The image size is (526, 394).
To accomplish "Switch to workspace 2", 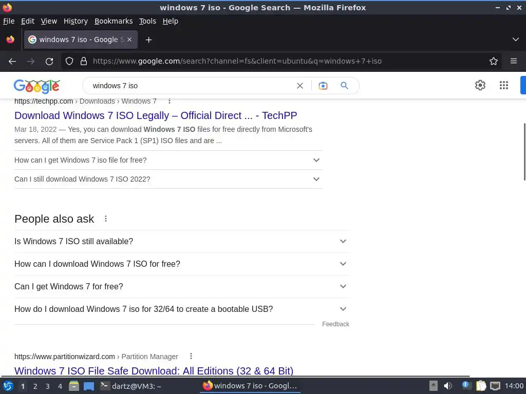I will click(35, 386).
